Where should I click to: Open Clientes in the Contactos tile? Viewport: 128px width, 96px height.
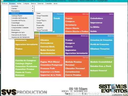pyautogui.click(x=45, y=40)
